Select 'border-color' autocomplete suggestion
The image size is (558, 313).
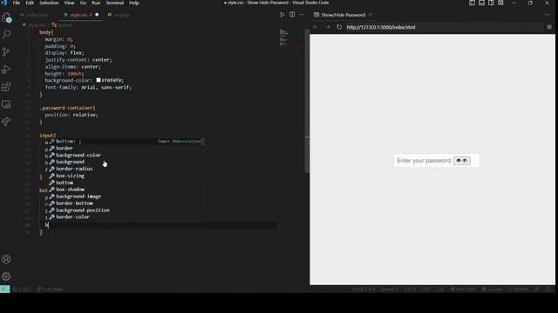coord(126,216)
